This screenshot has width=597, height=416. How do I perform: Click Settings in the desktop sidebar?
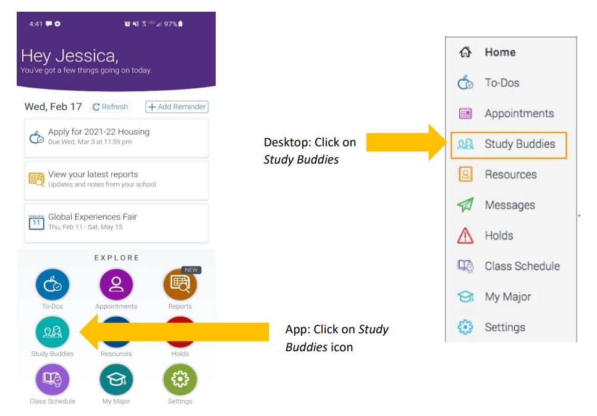[x=504, y=328]
